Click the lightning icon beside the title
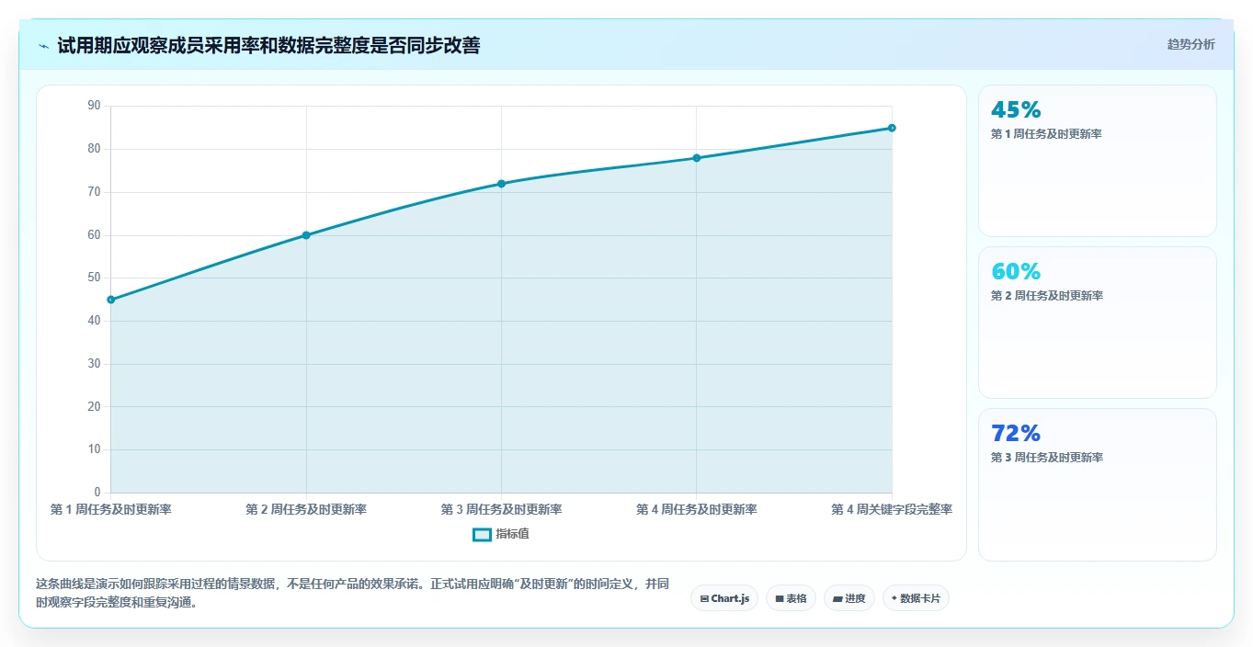Viewport: 1253px width, 647px height. [x=43, y=46]
